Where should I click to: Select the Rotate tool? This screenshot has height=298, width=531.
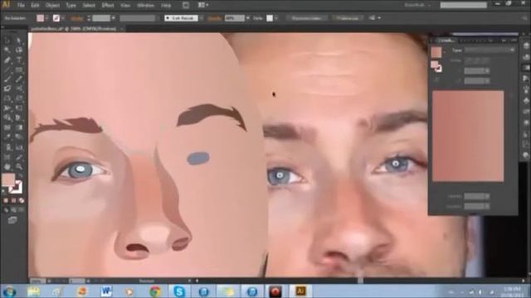[7, 99]
